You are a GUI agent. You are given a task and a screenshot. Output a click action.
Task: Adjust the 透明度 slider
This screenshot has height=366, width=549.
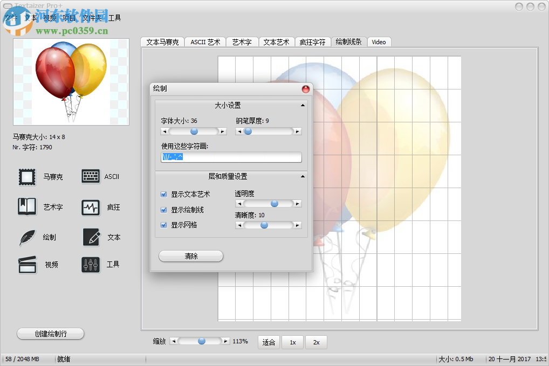pos(274,203)
